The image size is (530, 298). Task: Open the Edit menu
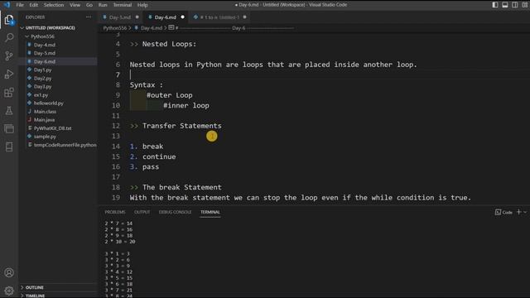33,5
